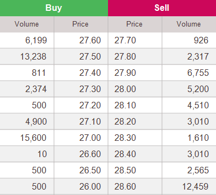Screen dimensions: 216x195
Task: Select buy price 26.60
Action: click(x=90, y=154)
